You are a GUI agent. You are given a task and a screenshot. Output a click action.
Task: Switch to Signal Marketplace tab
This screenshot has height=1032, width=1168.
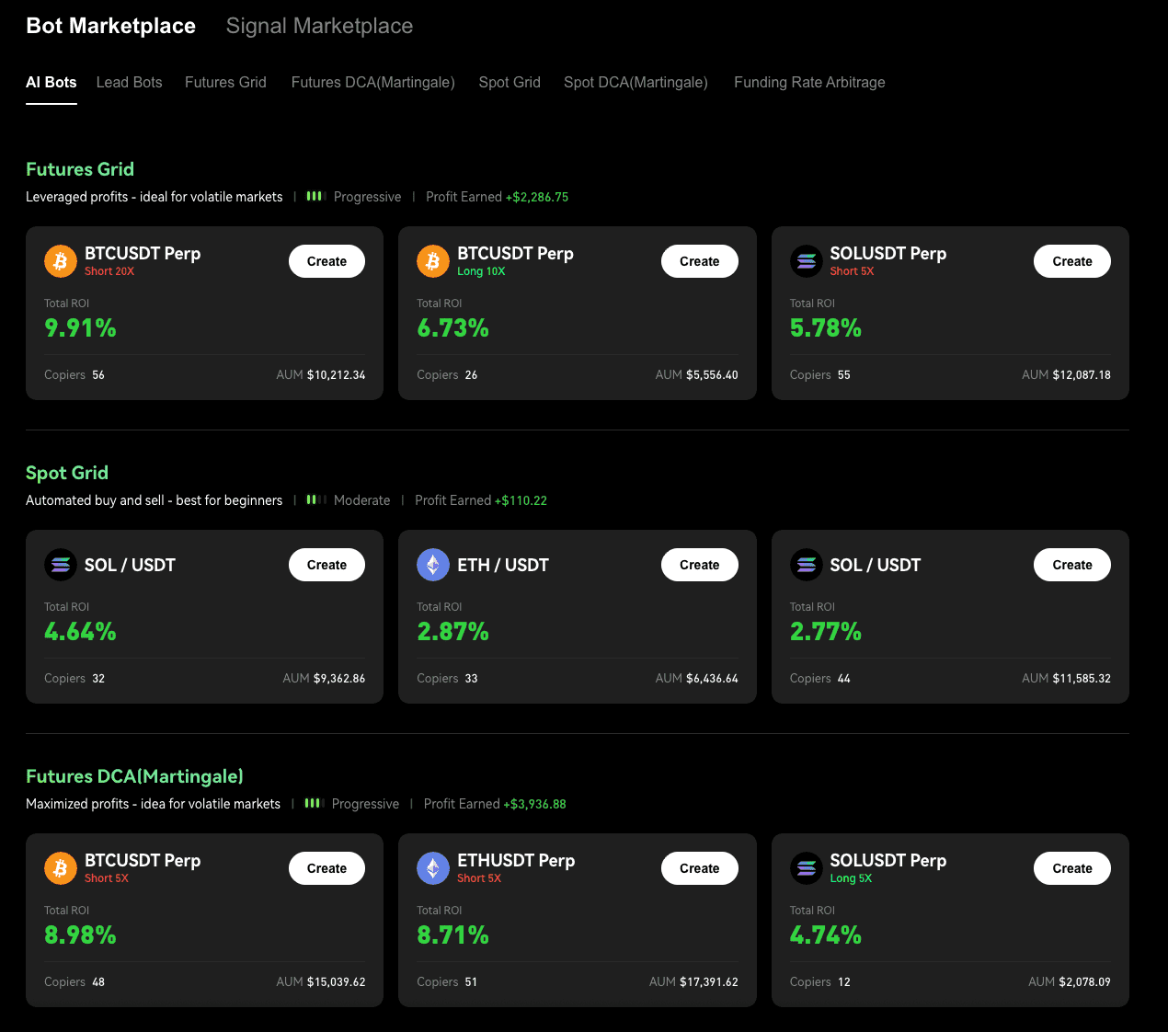[319, 26]
